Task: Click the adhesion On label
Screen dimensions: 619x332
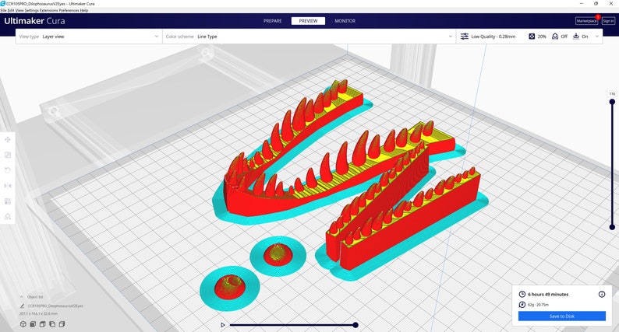Action: [x=585, y=37]
